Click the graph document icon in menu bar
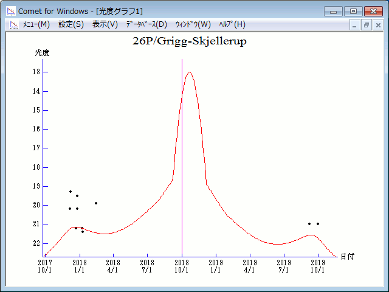 (x=14, y=24)
